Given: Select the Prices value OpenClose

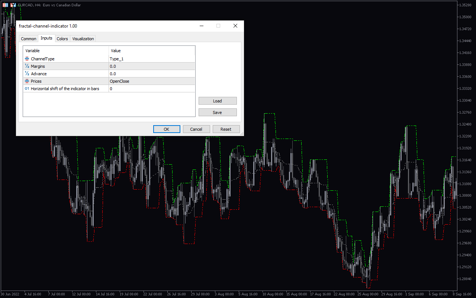Looking at the screenshot, I should [x=152, y=81].
